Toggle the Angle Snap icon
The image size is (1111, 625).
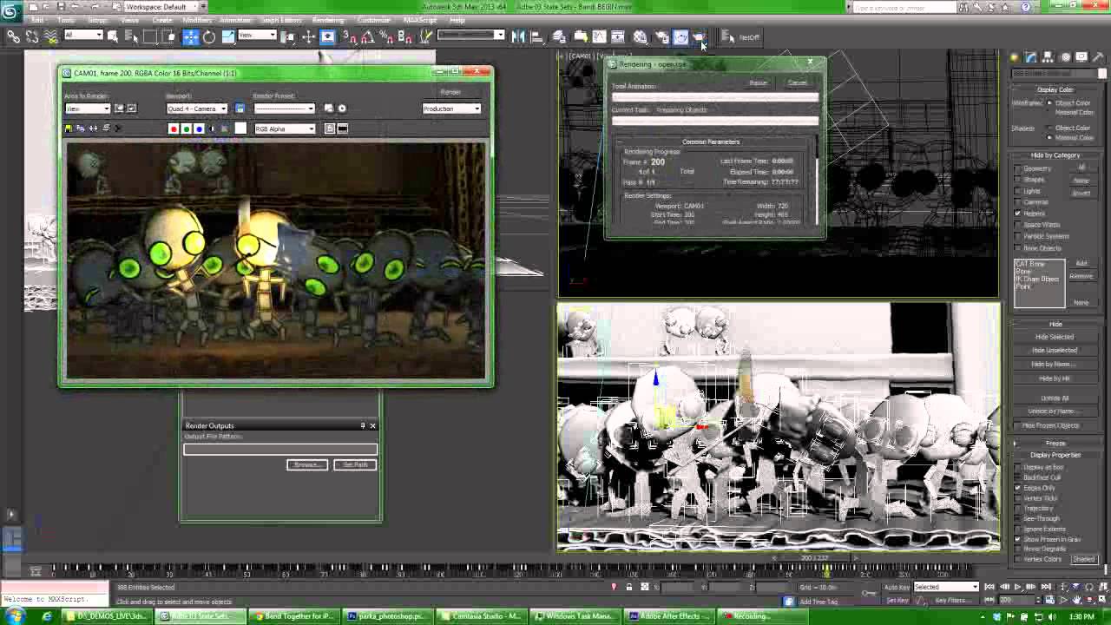point(366,36)
